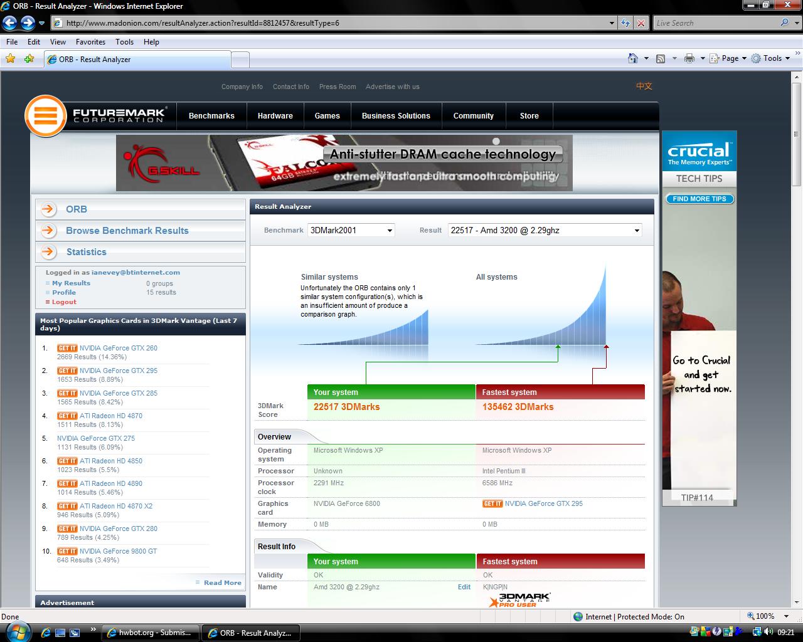Open the Games navigation item
803x642 pixels.
327,116
